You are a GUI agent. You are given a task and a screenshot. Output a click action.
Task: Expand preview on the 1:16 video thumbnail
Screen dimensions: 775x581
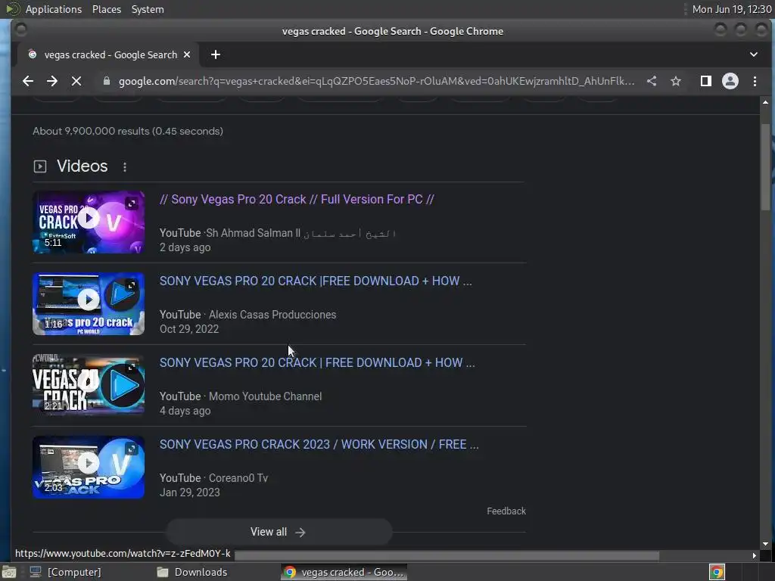tap(132, 285)
